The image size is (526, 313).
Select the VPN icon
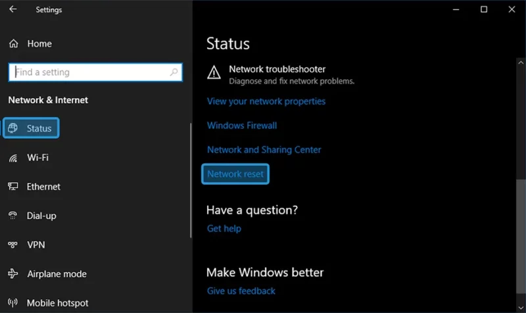click(x=12, y=245)
